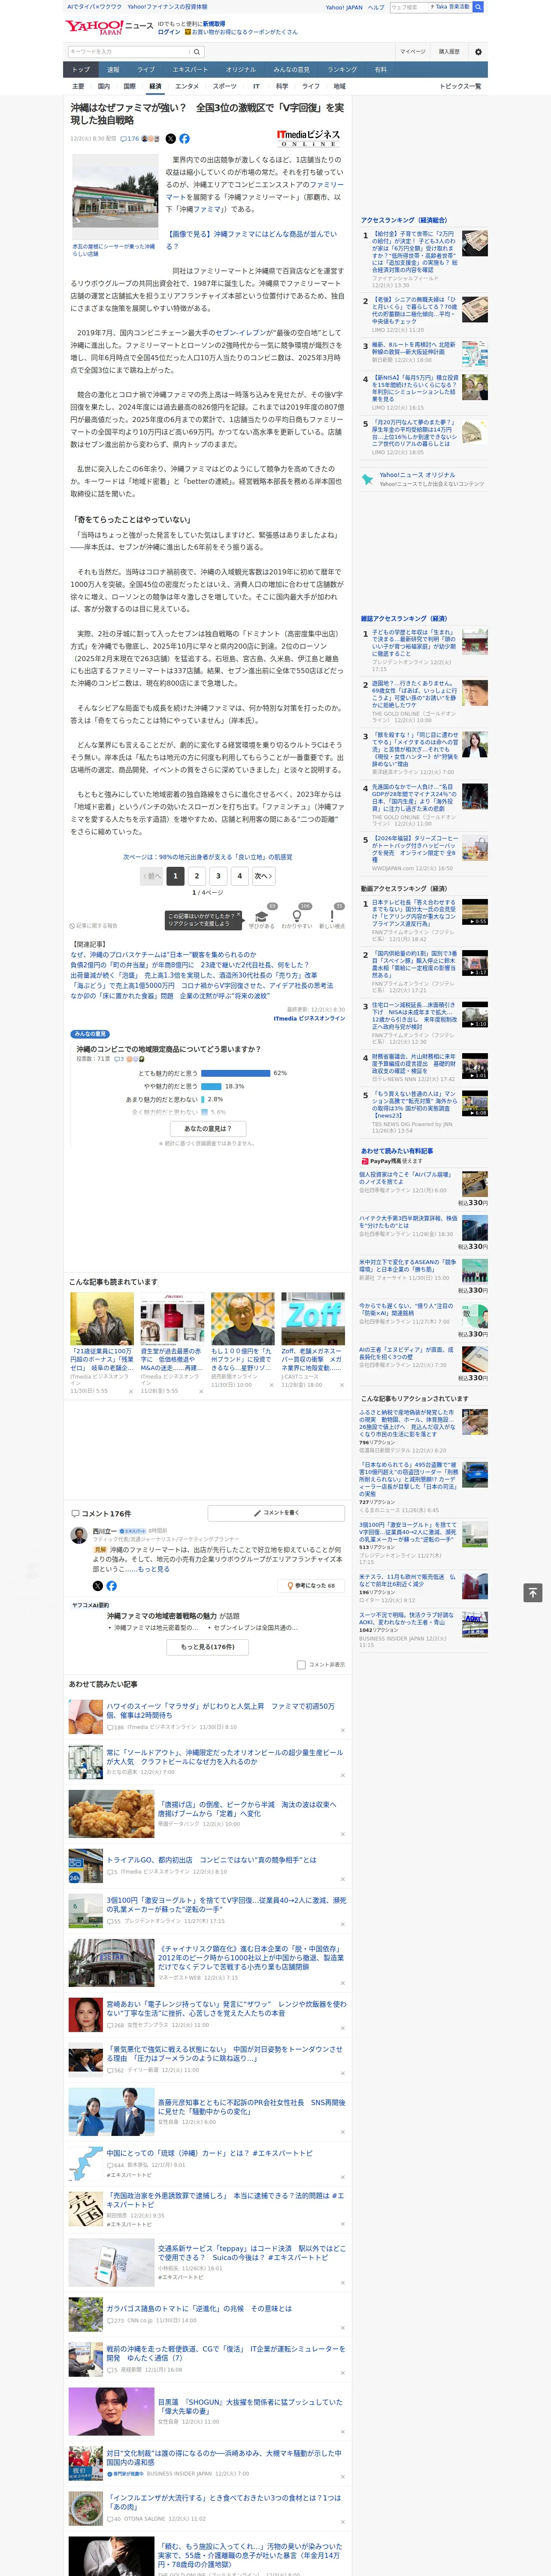Share article on Facebook below the headline
The height and width of the screenshot is (2576, 551).
(x=184, y=139)
